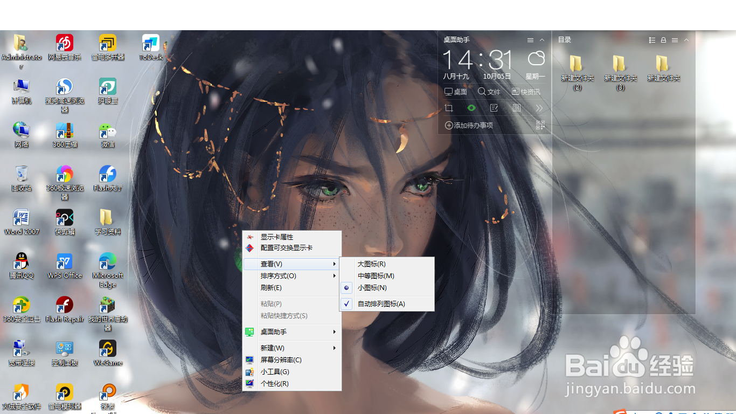Collapse the 目录 panel with chevron
Screen dimensions: 736x414
click(686, 40)
